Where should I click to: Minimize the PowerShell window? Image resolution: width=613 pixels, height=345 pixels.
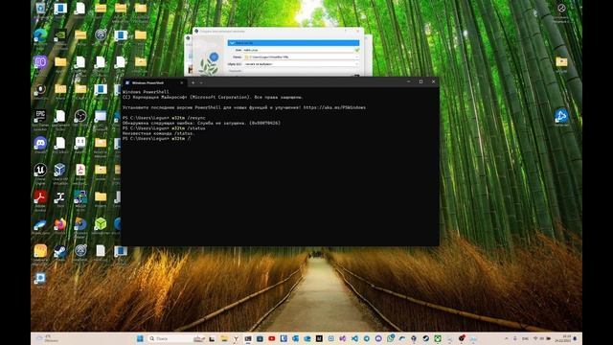click(409, 81)
